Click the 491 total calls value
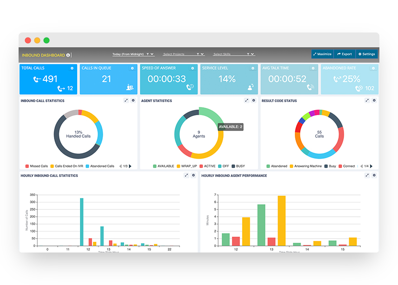 pos(50,79)
